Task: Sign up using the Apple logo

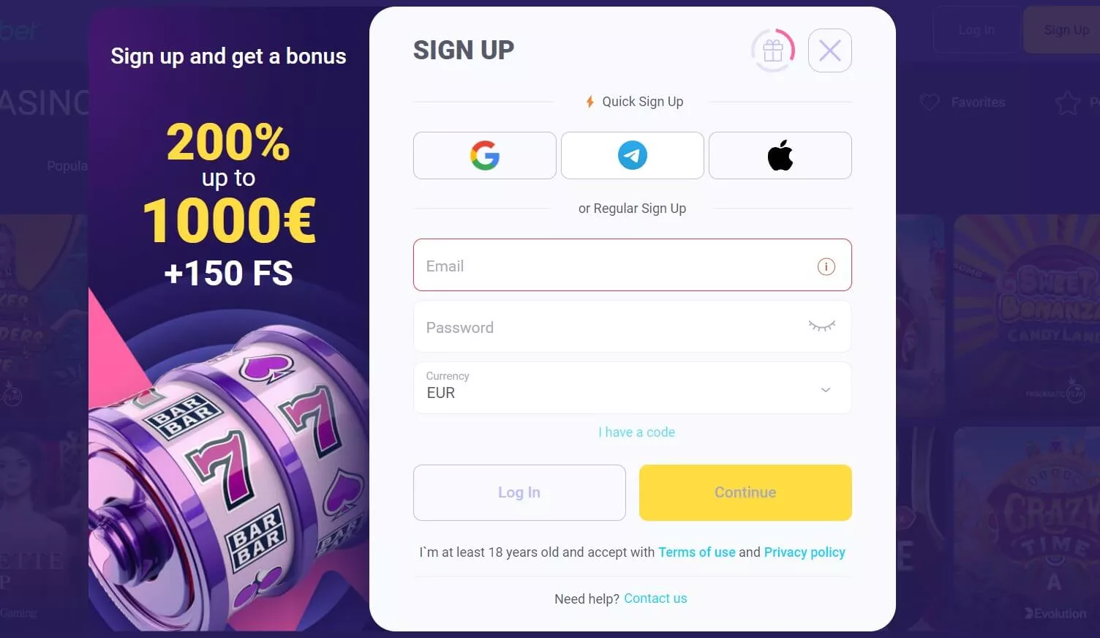Action: [780, 155]
